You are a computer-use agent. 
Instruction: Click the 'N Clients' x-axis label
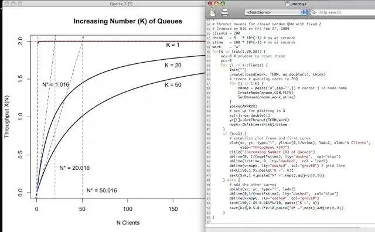tap(128, 223)
